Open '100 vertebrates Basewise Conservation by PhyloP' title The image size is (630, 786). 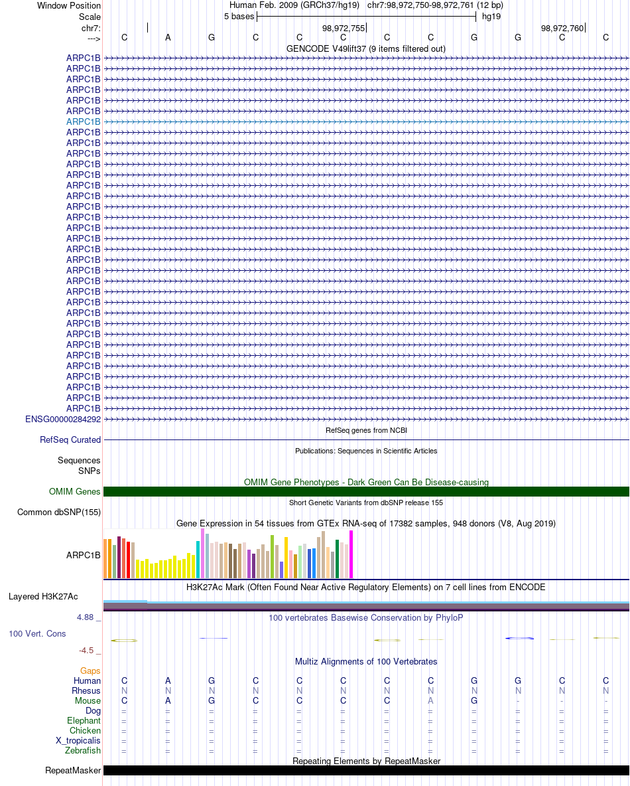365,617
